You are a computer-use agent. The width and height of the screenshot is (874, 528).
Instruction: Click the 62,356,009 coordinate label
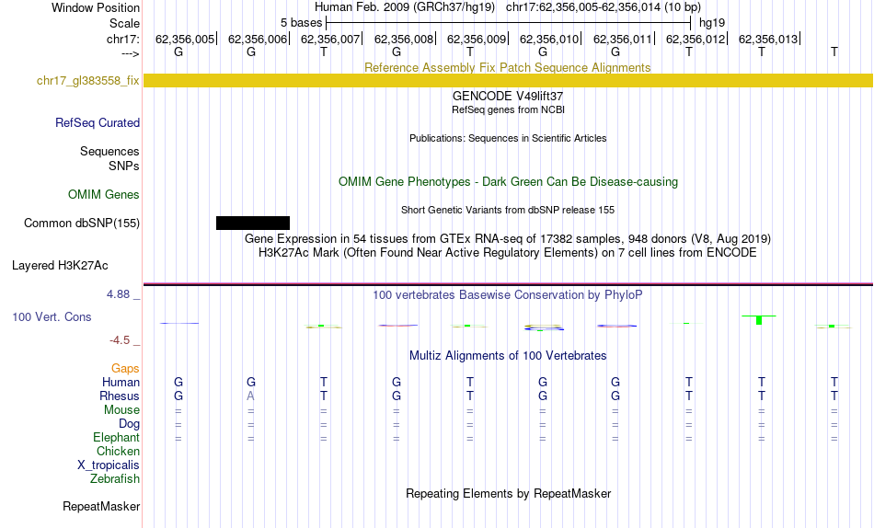tap(476, 39)
